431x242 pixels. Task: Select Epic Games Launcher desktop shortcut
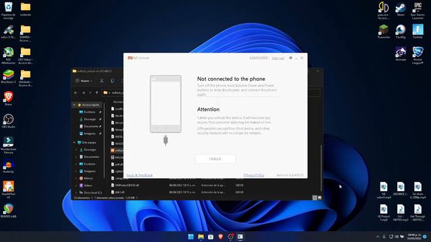tap(418, 11)
